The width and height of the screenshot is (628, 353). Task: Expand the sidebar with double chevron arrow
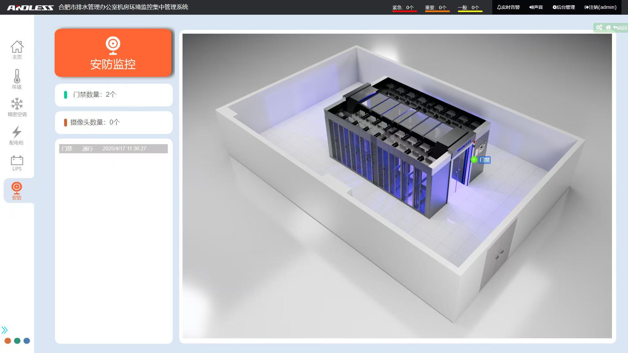[5, 330]
